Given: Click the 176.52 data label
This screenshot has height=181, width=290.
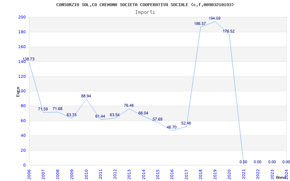Looking at the screenshot, I should point(229,31).
